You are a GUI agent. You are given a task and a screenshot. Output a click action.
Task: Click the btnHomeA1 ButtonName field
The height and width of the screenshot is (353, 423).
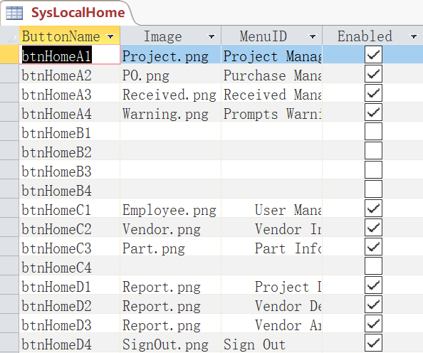70,55
